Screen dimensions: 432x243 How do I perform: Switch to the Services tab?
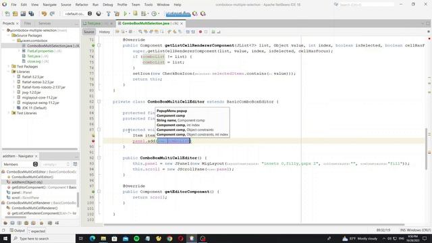click(x=45, y=24)
